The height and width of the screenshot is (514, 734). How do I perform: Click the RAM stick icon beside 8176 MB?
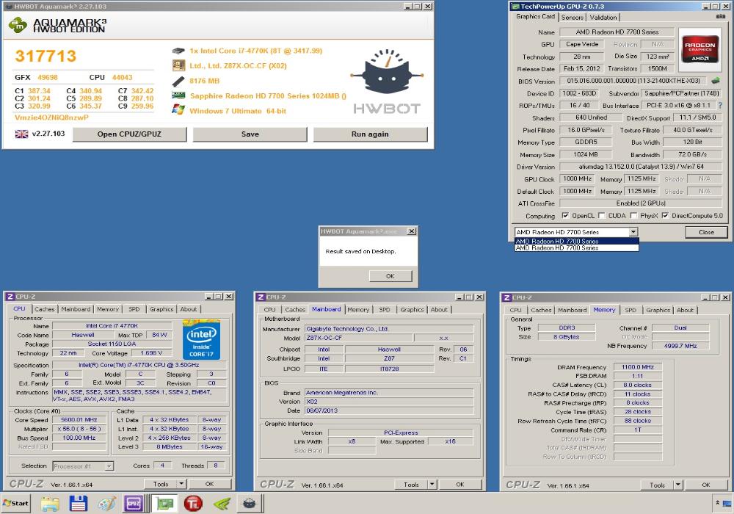pos(178,81)
